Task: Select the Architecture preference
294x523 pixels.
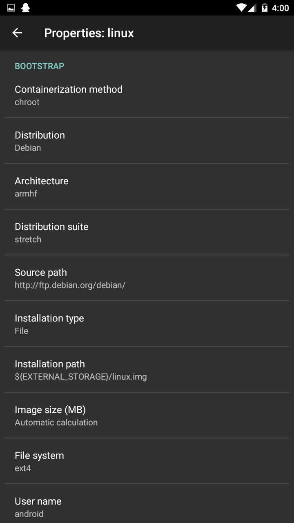Action: 147,187
